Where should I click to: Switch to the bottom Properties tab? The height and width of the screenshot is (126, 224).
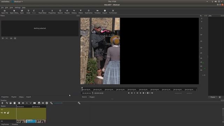(5, 97)
